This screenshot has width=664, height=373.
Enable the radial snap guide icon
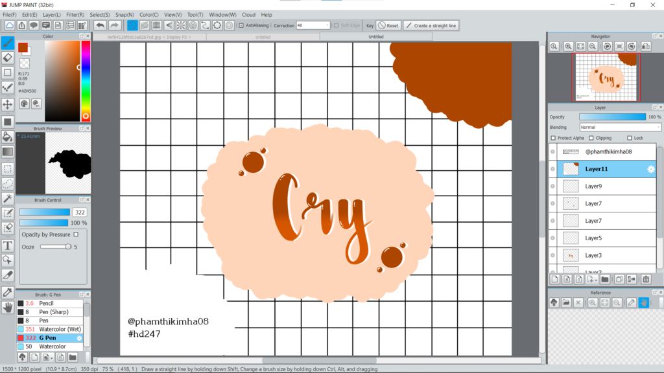click(181, 25)
